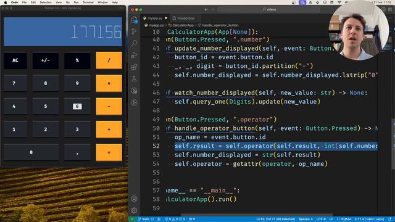This screenshot has width=395, height=222.
Task: Open the Help menu
Action: (x=115, y=2)
